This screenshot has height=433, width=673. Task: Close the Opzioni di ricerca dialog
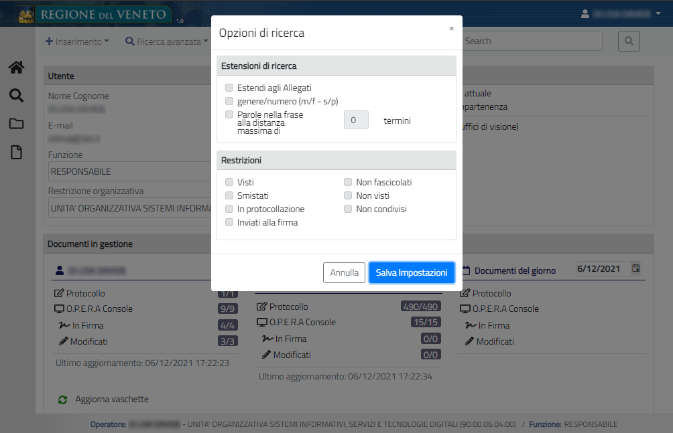452,29
